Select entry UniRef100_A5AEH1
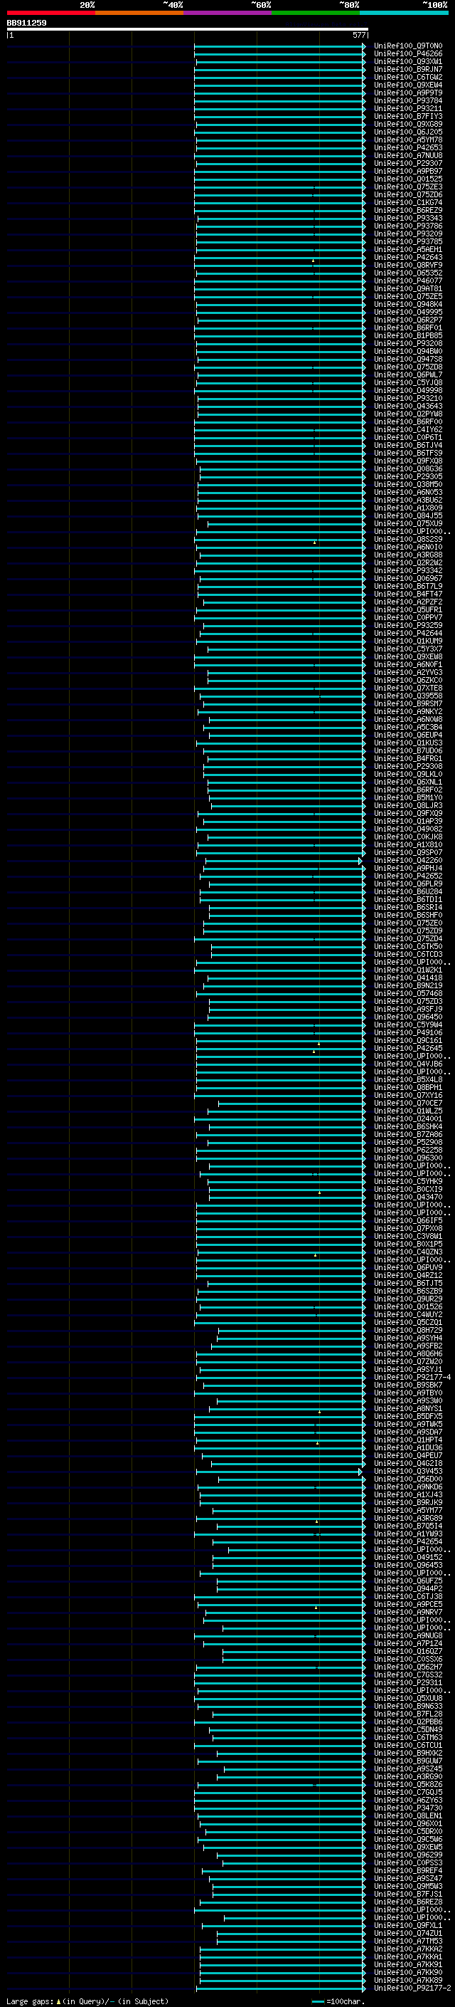The height and width of the screenshot is (2007, 455). tap(408, 249)
